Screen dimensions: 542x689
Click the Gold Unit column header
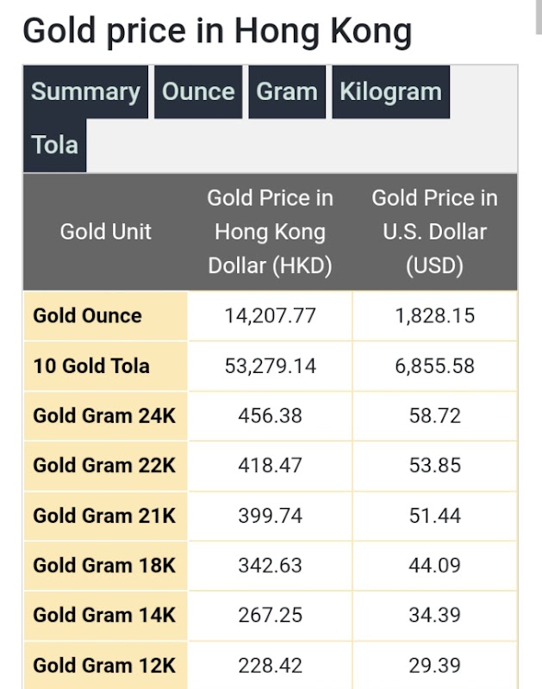pyautogui.click(x=105, y=232)
